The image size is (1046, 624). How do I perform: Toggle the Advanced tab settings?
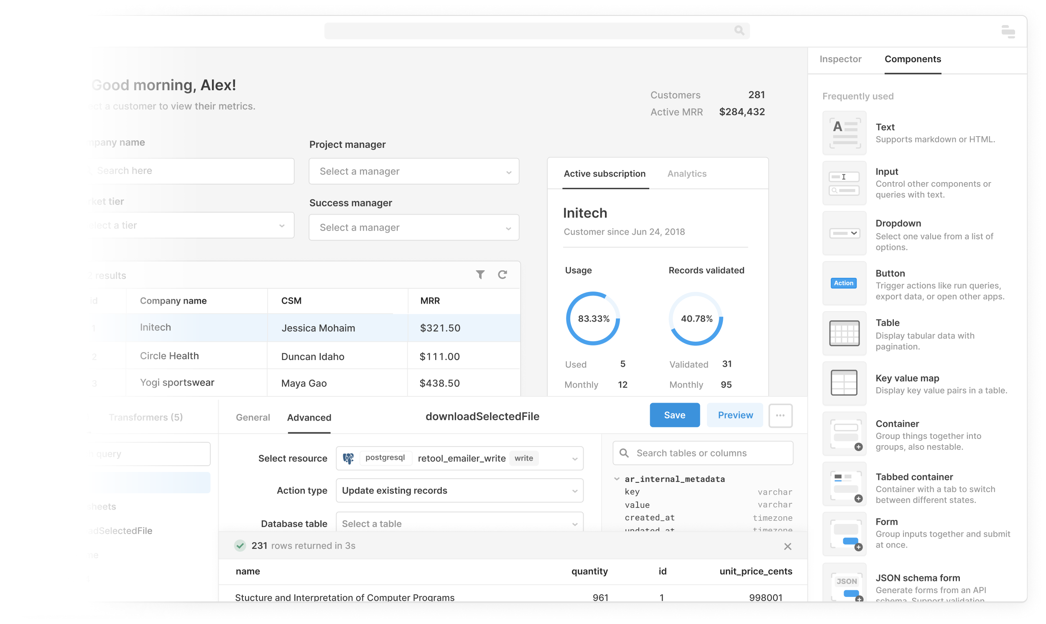click(x=309, y=418)
